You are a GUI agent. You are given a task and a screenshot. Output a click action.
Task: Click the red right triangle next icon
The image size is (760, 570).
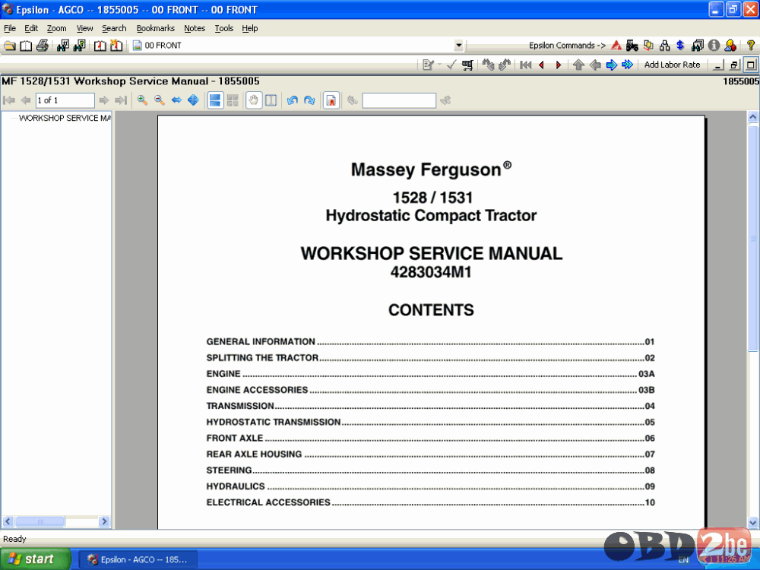[x=559, y=65]
